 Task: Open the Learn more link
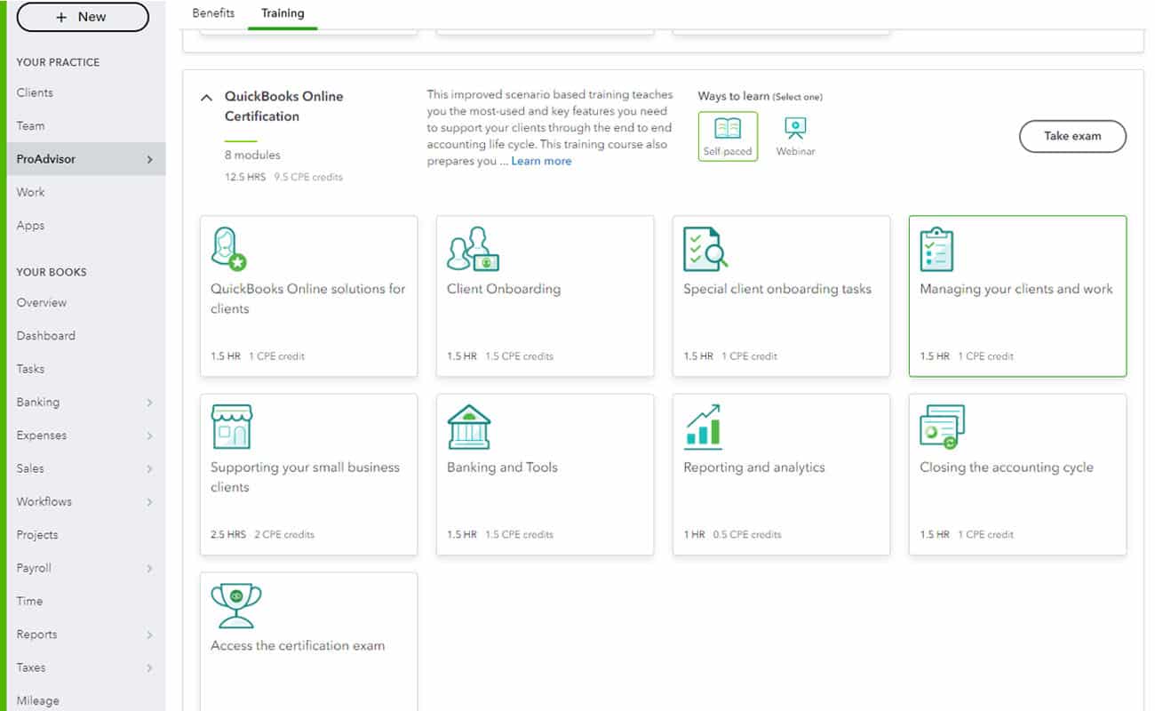pos(541,161)
